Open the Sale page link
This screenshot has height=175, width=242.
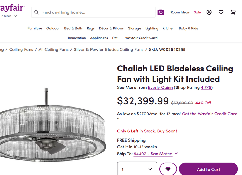pyautogui.click(x=197, y=12)
